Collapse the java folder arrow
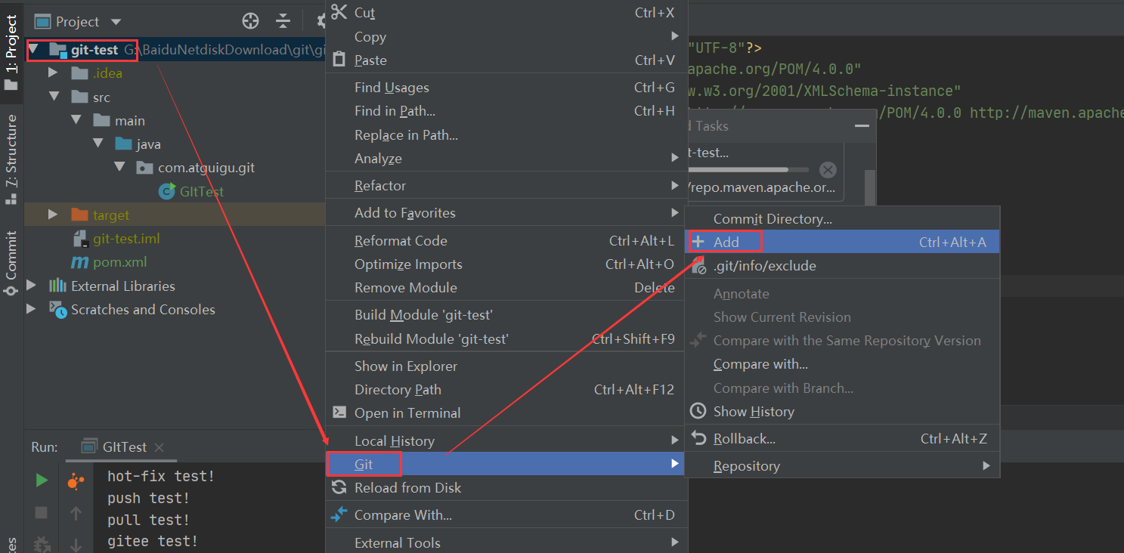This screenshot has width=1124, height=553. (98, 144)
